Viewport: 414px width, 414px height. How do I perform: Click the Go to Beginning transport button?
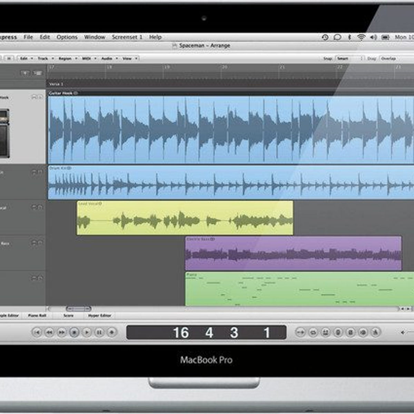click(37, 332)
